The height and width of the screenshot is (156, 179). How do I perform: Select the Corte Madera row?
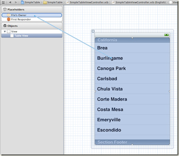(x=132, y=99)
